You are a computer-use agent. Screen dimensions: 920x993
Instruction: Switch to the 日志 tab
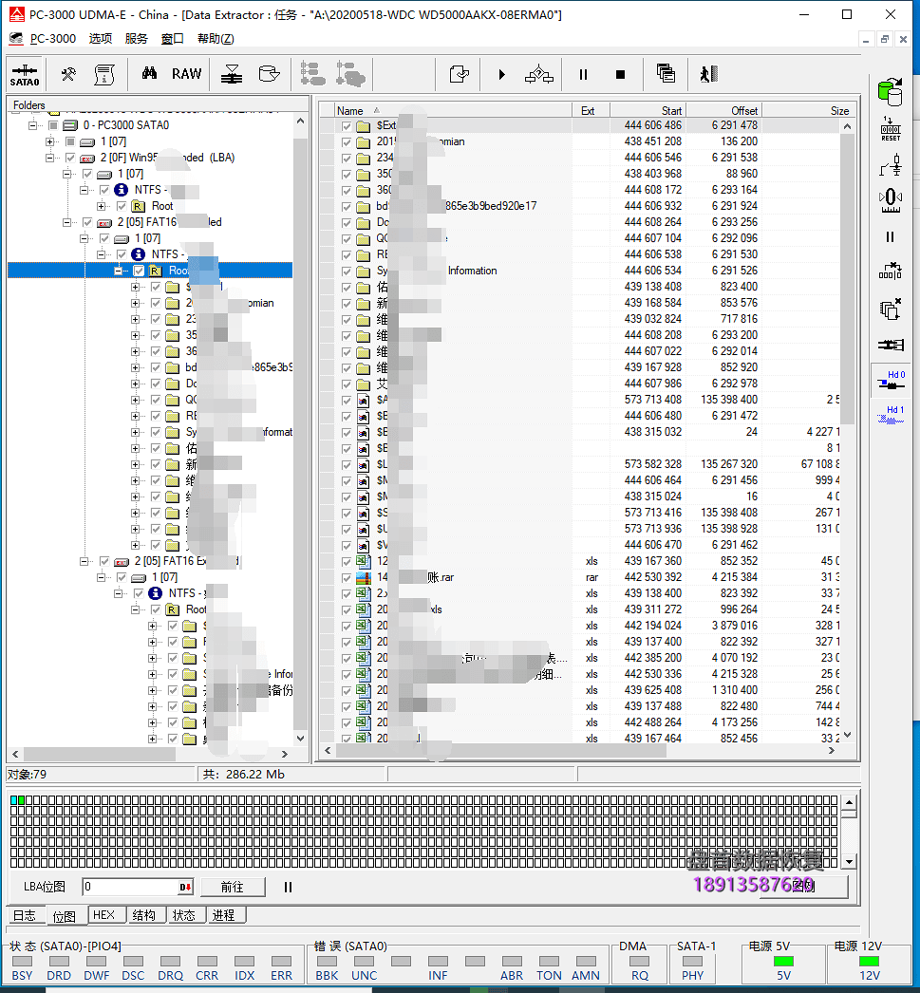click(25, 915)
